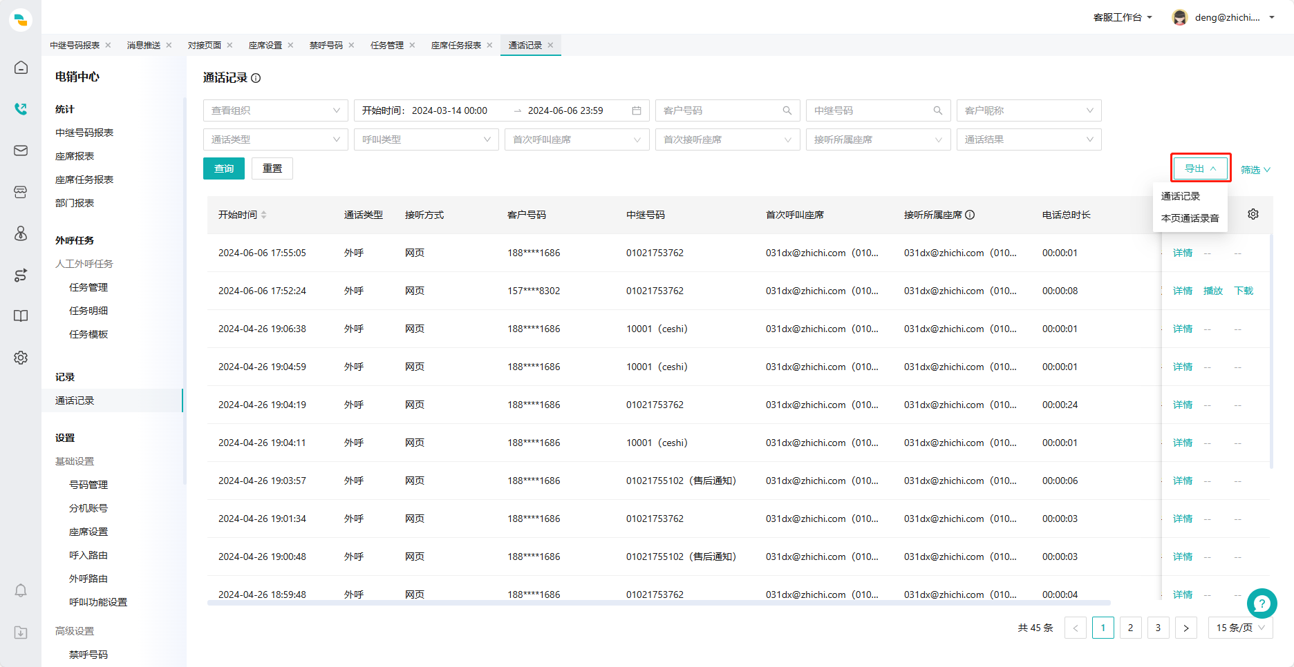Image resolution: width=1294 pixels, height=667 pixels.
Task: Close the 中继号码报表 tab
Action: tap(108, 45)
